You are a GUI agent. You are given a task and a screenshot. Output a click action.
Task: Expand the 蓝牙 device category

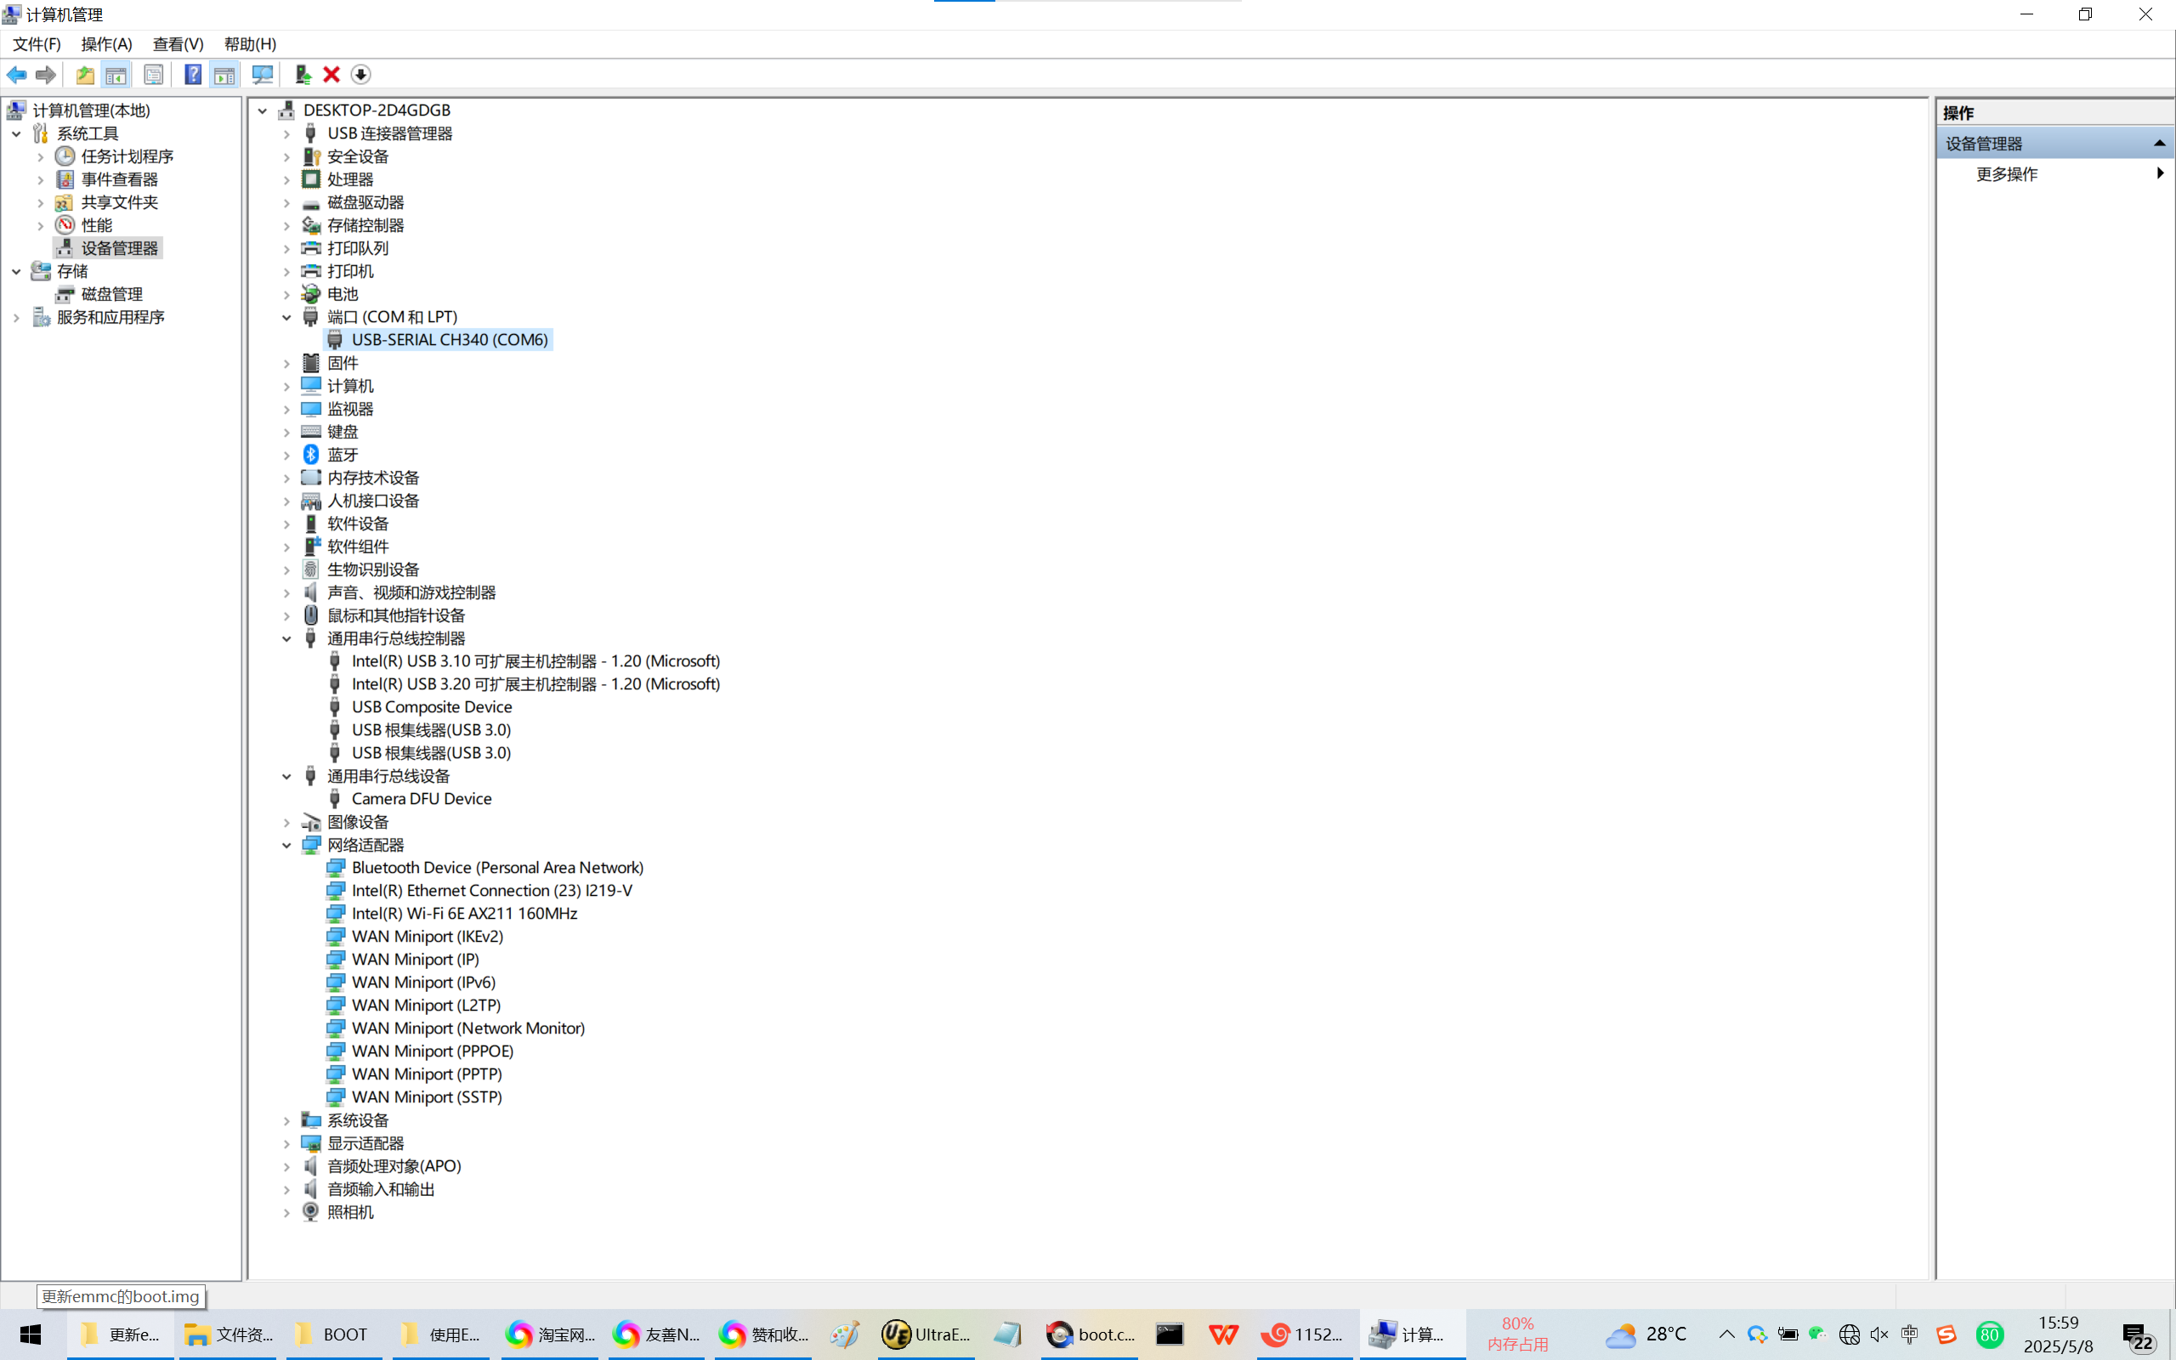tap(286, 455)
